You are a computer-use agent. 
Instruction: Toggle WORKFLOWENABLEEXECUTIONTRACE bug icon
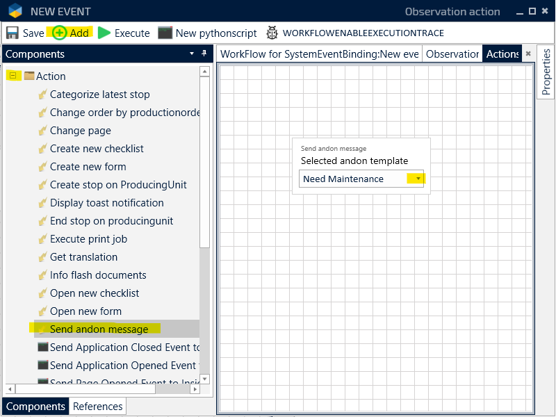272,33
